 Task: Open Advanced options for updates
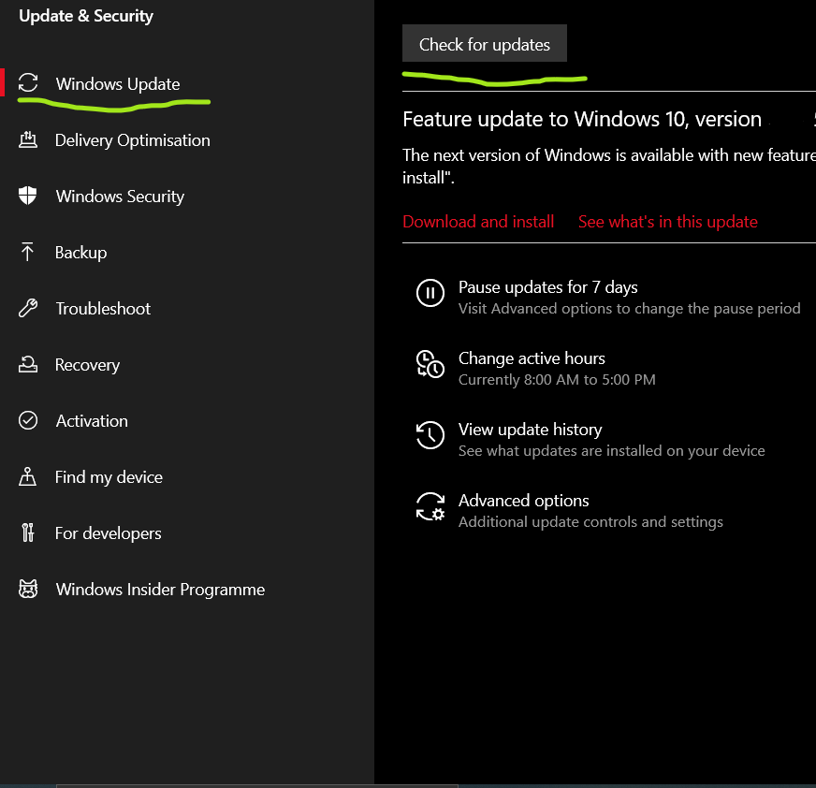(523, 501)
